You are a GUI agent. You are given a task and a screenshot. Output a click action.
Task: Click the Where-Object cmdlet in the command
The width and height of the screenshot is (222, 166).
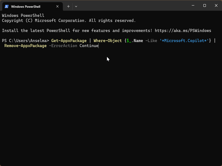108,41
